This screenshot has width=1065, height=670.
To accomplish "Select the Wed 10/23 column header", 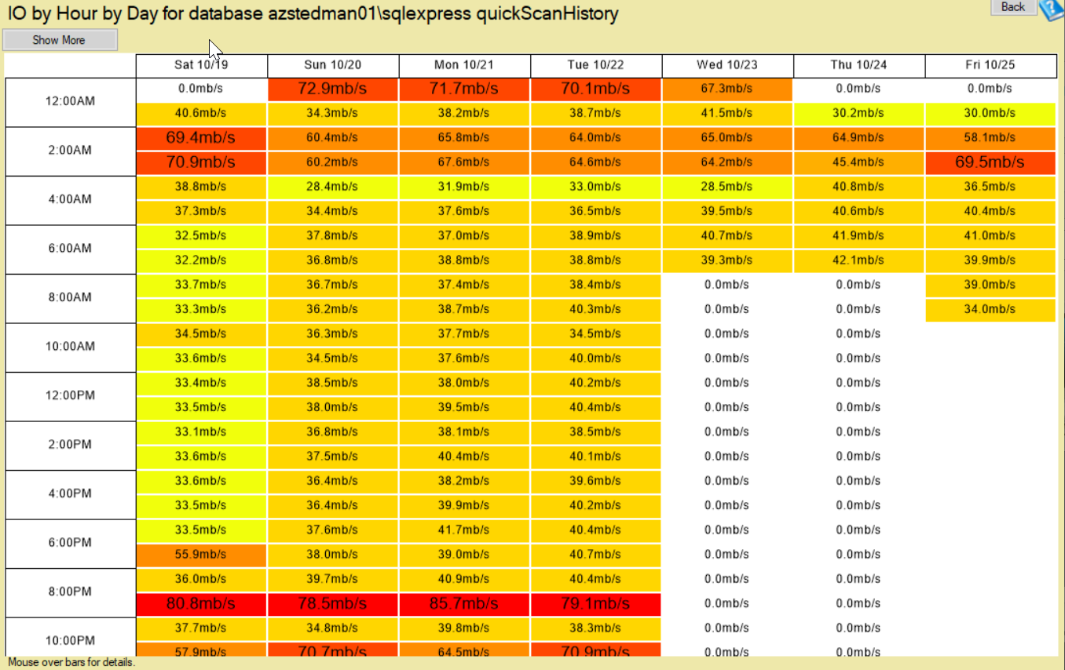I will coord(727,65).
